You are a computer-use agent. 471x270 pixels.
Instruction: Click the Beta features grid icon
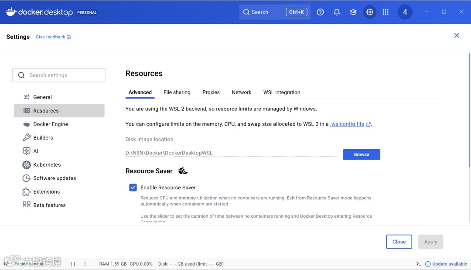click(x=27, y=205)
